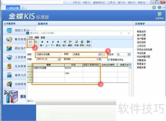Go to first record with 第一 icon
Image resolution: width=166 pixels, height=121 pixels.
point(42,43)
